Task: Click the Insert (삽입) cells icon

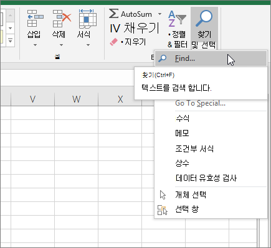Action: (35, 18)
